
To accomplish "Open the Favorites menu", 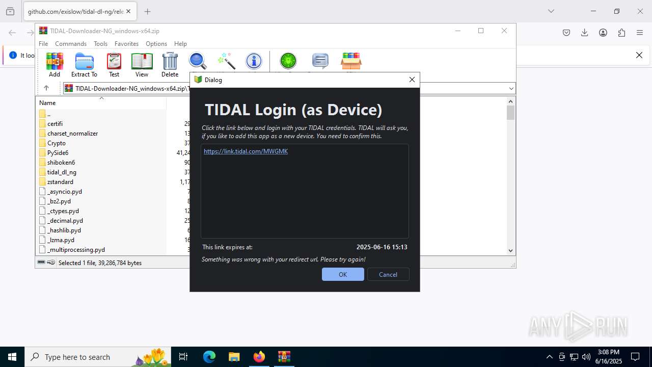I will (126, 44).
